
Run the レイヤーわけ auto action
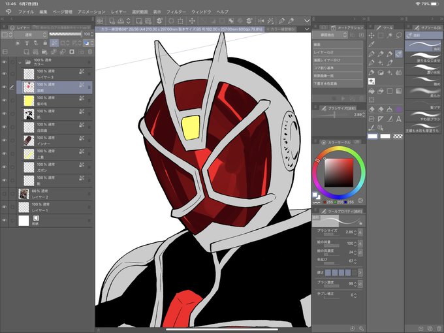(x=338, y=52)
